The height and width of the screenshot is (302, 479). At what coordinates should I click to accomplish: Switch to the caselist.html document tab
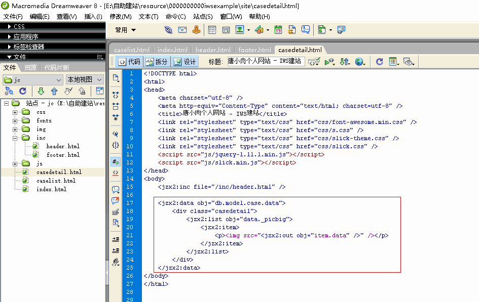coord(132,50)
